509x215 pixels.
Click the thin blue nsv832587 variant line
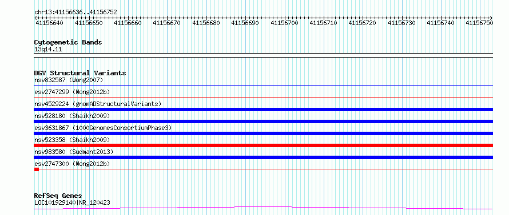(x=263, y=85)
